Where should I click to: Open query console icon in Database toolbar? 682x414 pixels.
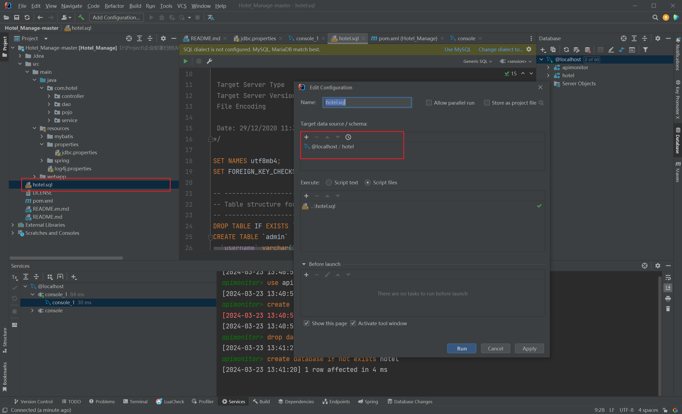[x=632, y=50]
